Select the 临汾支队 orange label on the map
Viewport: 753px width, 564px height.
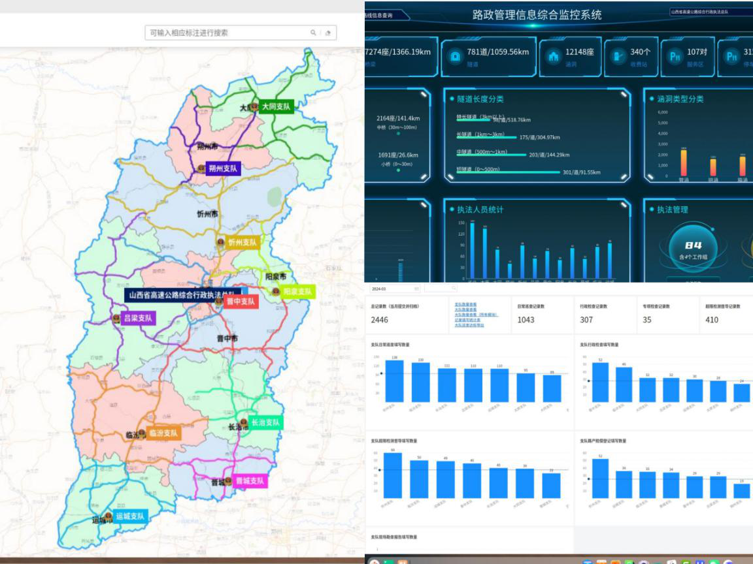click(x=163, y=433)
